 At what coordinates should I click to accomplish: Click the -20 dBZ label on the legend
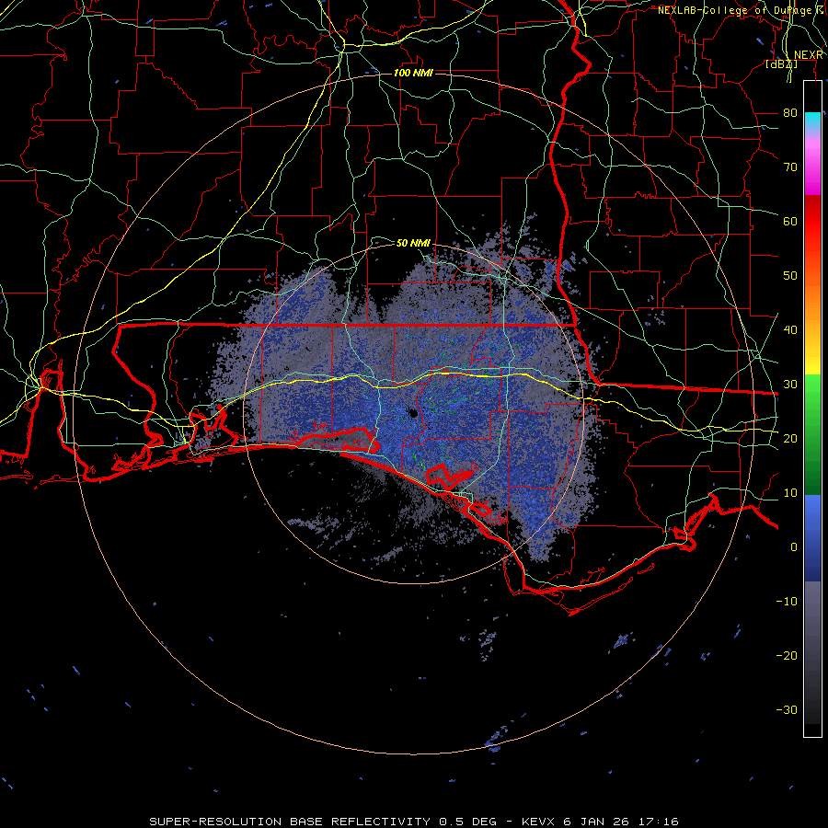point(787,656)
